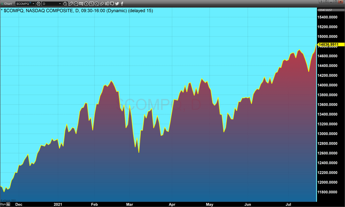Select the pencil drawing tool

[x=71, y=4]
